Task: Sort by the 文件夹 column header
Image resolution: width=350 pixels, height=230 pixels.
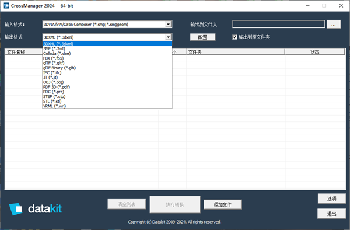Action: 236,52
